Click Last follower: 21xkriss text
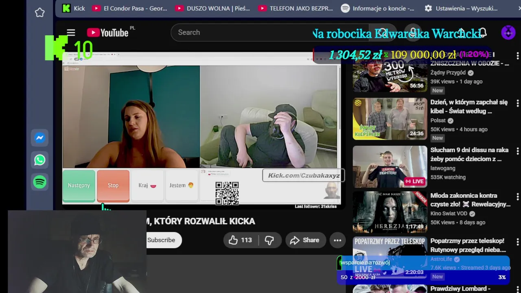This screenshot has height=293, width=521. click(x=315, y=206)
